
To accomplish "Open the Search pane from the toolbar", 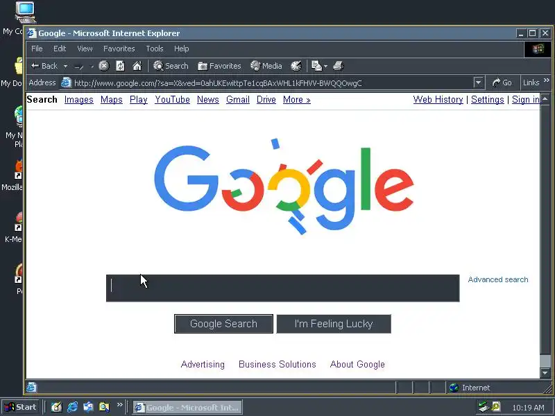I will (171, 66).
